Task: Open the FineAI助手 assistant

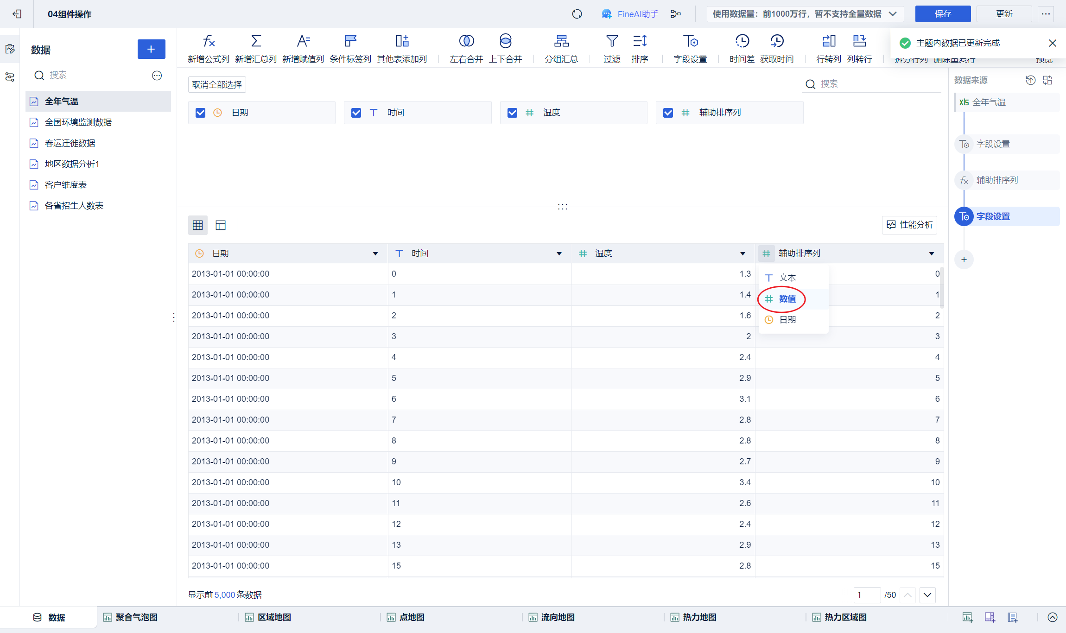Action: [630, 14]
